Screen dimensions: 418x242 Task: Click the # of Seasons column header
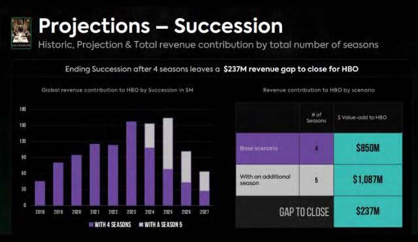[316, 118]
